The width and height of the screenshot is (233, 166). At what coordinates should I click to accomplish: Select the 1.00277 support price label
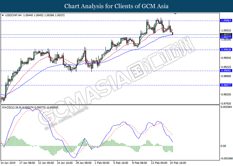[x=226, y=37]
